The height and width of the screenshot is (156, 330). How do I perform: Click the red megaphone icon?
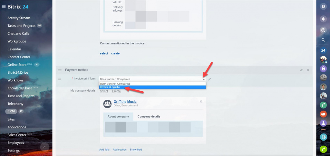click(x=324, y=114)
